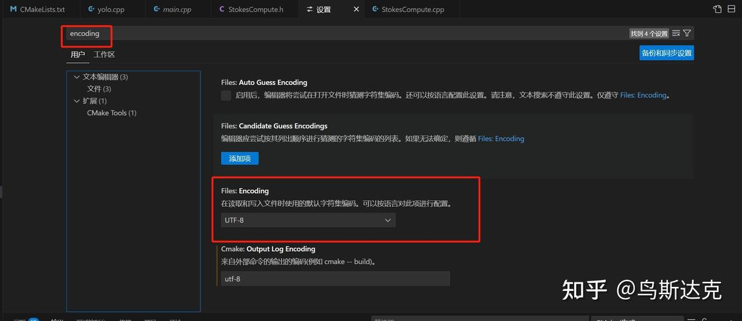Click the 找到 4 个设置 result count
Image resolution: width=742 pixels, height=321 pixels.
[x=649, y=33]
